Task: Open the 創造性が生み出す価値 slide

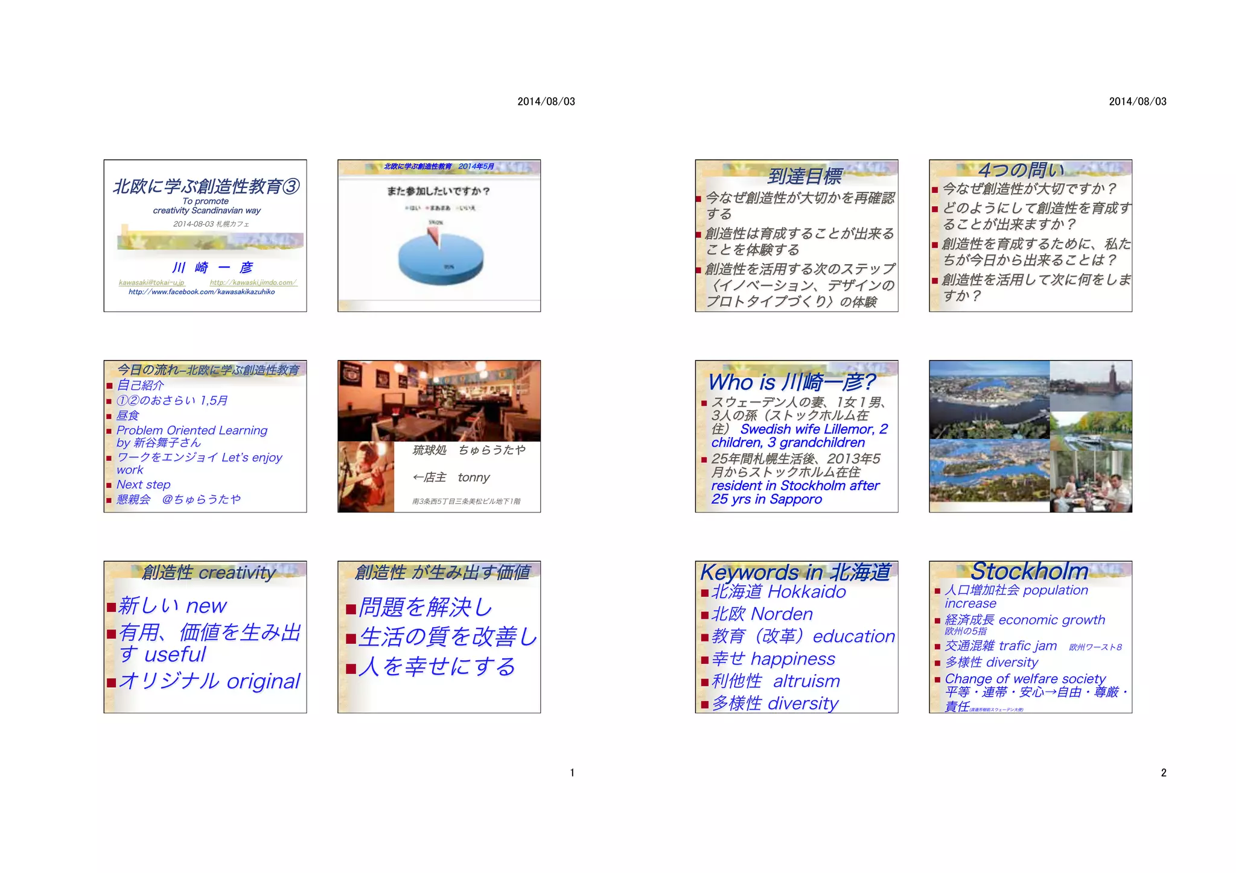Action: tap(439, 637)
